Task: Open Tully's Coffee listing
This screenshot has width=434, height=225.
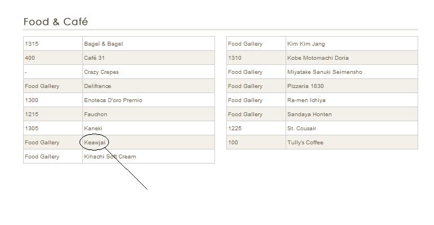Action: click(305, 142)
